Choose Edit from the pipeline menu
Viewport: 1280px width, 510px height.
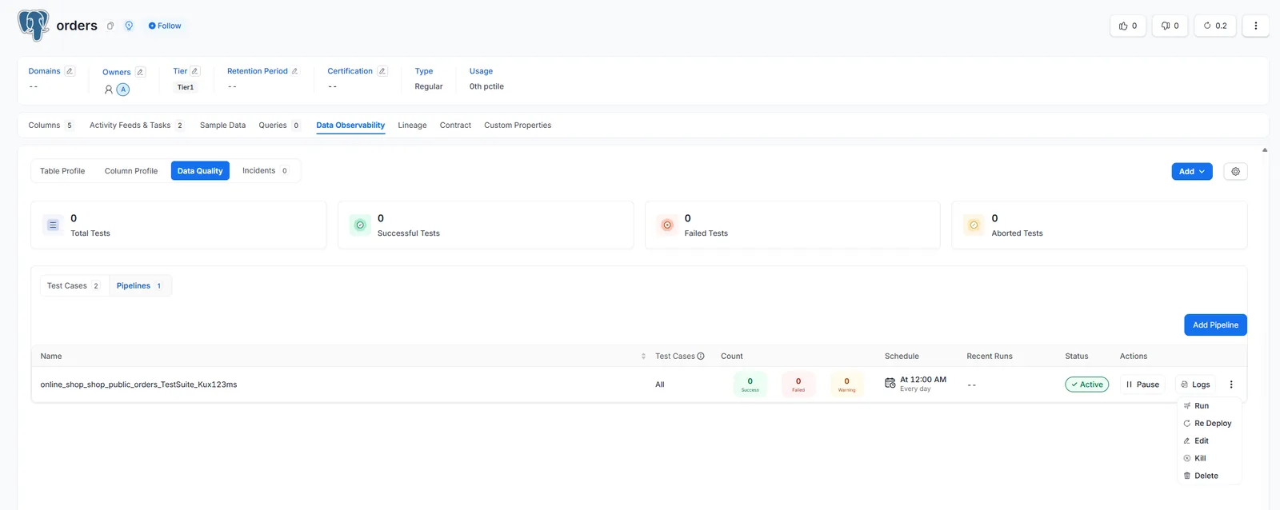(x=1209, y=441)
